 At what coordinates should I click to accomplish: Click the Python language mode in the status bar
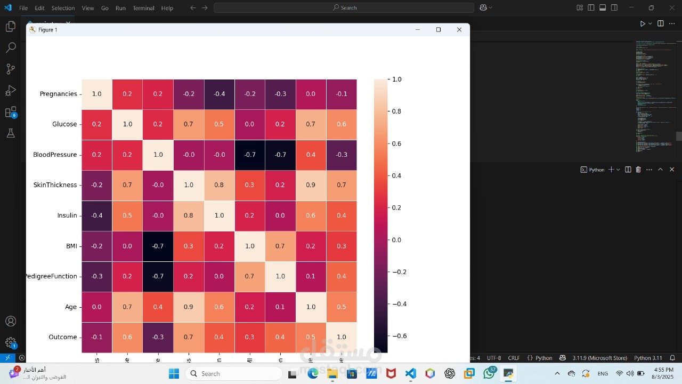pos(540,358)
